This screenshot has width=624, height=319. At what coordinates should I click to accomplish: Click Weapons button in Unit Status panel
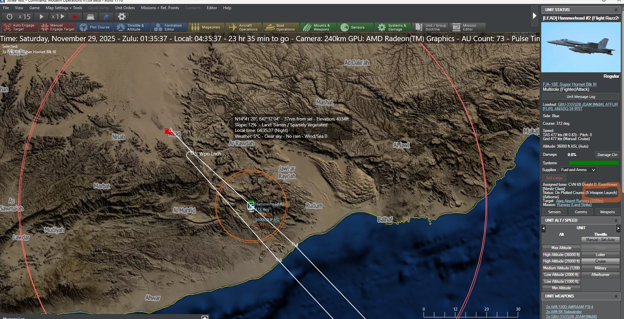pos(607,212)
